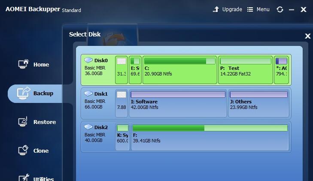Click the Select Disk title
The image size is (313, 181).
[x=85, y=34]
